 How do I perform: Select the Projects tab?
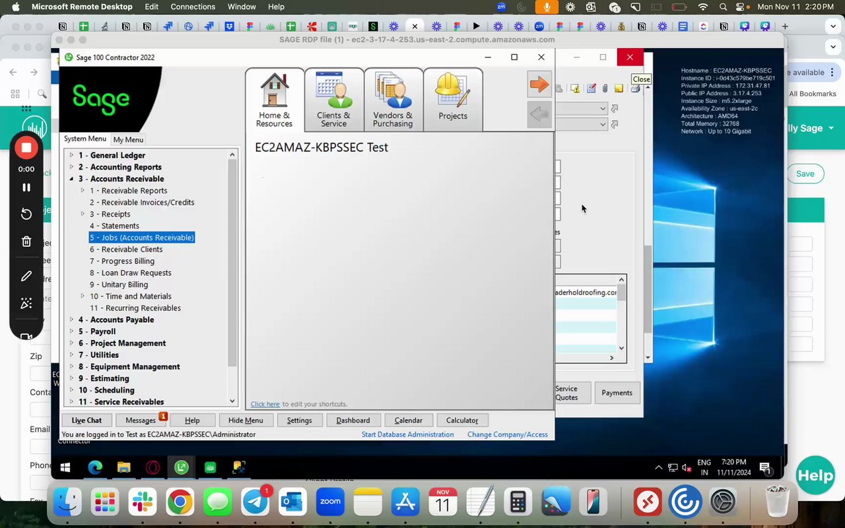tap(453, 100)
